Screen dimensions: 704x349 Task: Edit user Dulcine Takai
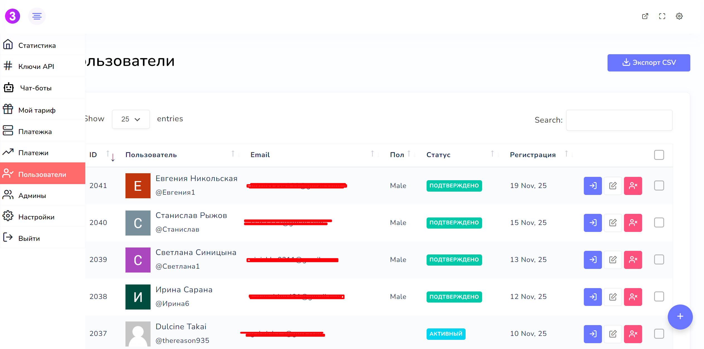tap(613, 334)
